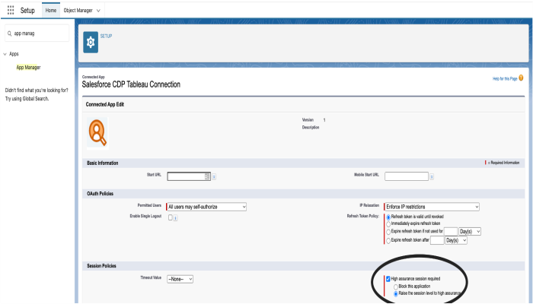The height and width of the screenshot is (304, 533).
Task: Click "Didn't find what you're looking for?" text
Action: pyautogui.click(x=37, y=90)
